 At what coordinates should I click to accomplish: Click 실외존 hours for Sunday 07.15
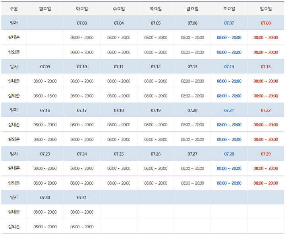click(266, 96)
